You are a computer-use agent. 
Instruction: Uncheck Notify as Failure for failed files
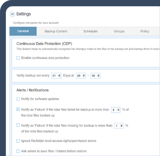tap(18, 109)
